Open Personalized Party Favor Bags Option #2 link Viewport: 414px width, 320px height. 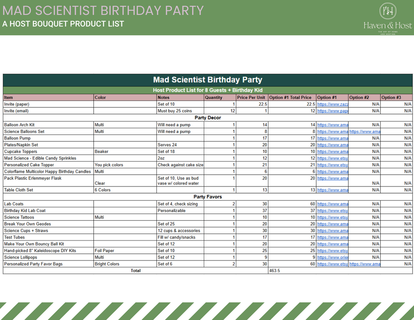(x=365, y=264)
